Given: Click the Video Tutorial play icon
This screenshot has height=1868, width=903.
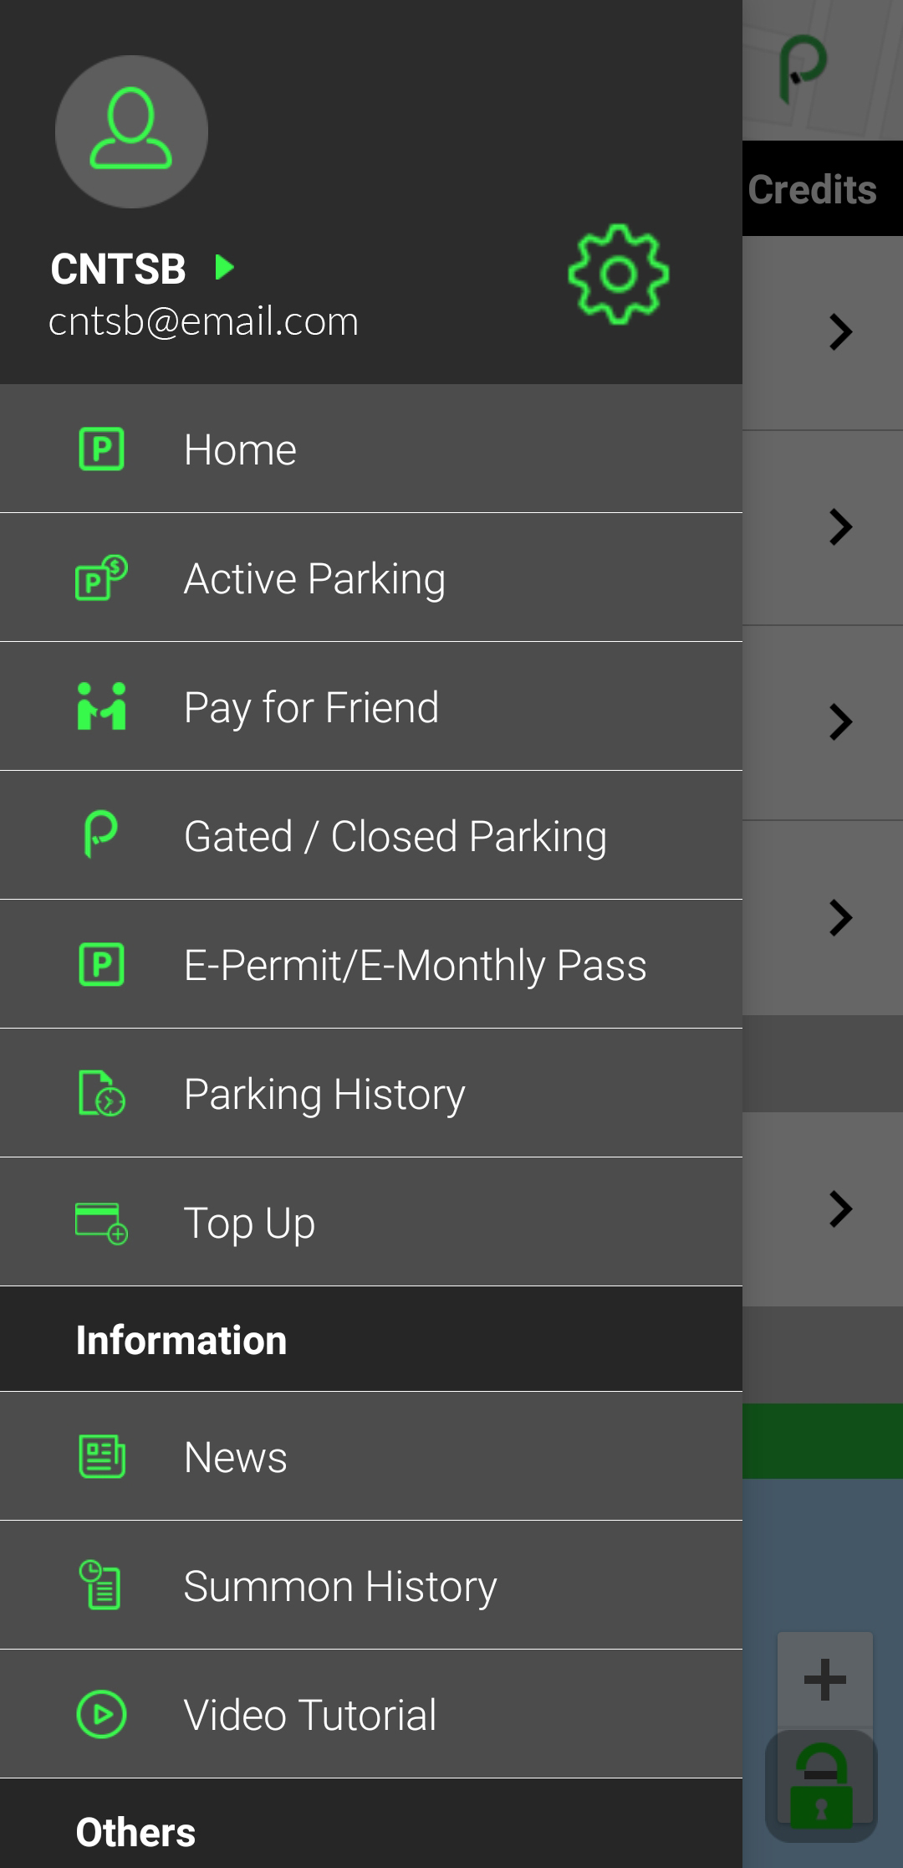Looking at the screenshot, I should (x=101, y=1714).
